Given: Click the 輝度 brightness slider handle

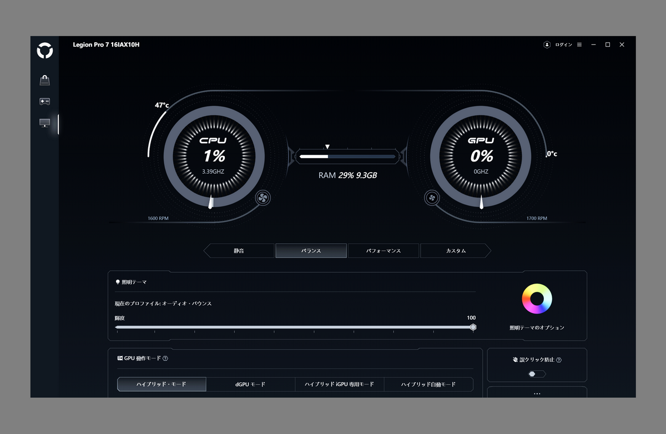Looking at the screenshot, I should pos(473,327).
